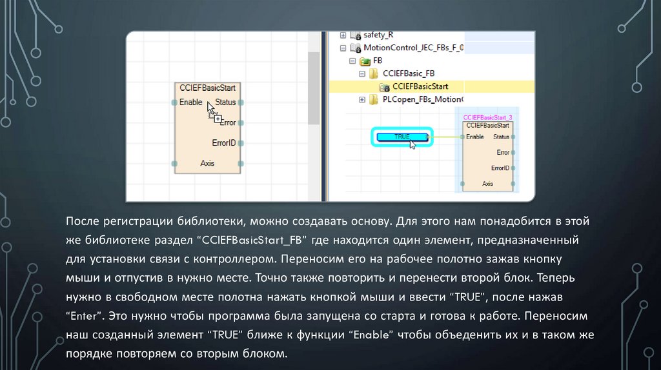Click the safety_R library icon
661x370 pixels.
tap(356, 35)
